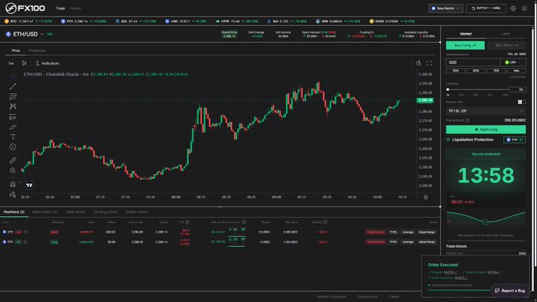The image size is (537, 302).
Task: Set amount to 75% of balance
Action: [496, 70]
